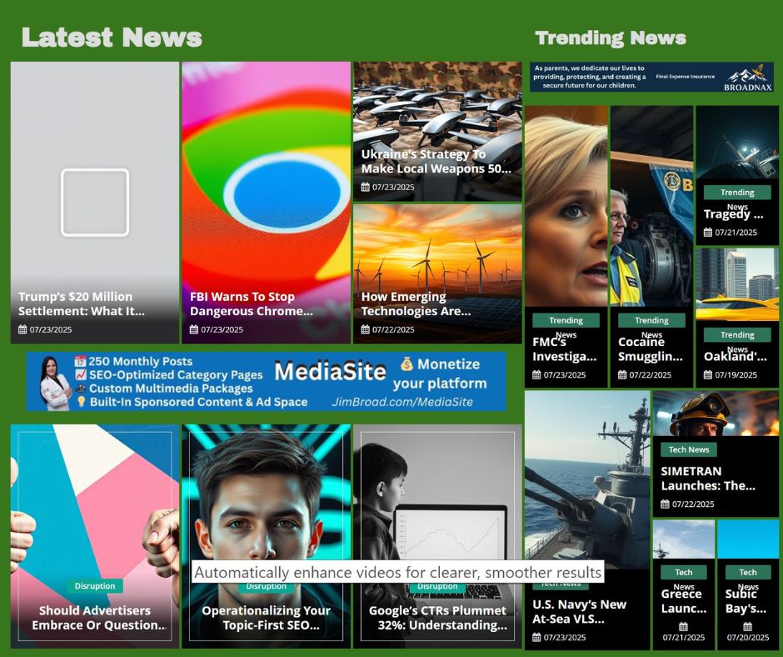Click the 07/21/2025 date on Greece Launc... card
The height and width of the screenshot is (657, 783).
[x=684, y=638]
